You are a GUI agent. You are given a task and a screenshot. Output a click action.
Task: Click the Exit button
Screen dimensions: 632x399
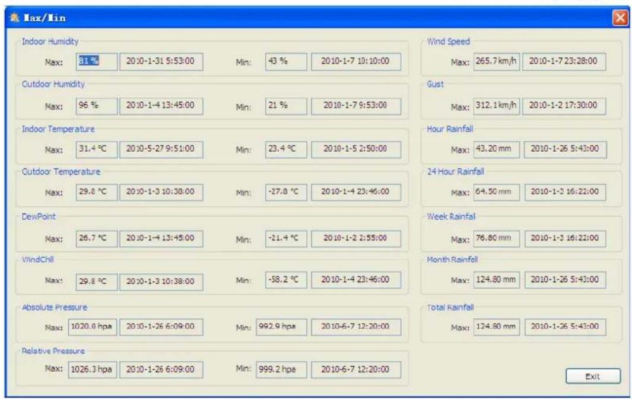click(x=593, y=376)
